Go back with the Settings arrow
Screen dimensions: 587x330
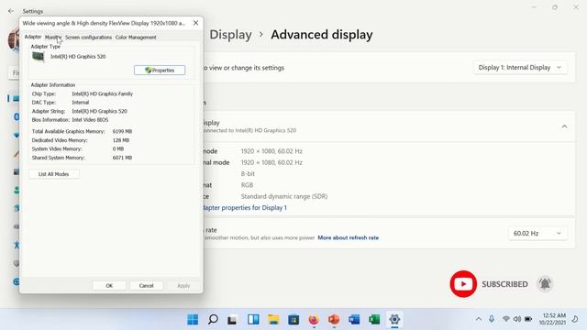pyautogui.click(x=11, y=11)
